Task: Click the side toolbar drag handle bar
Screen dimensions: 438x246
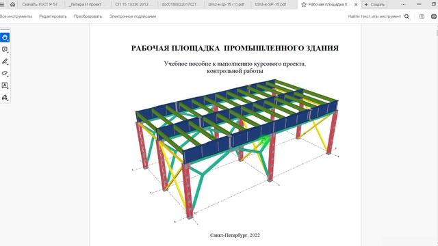Action: coord(5,29)
